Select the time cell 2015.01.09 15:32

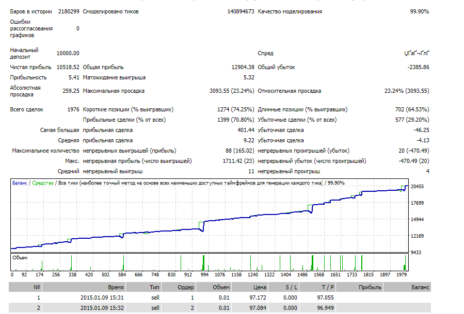102,308
